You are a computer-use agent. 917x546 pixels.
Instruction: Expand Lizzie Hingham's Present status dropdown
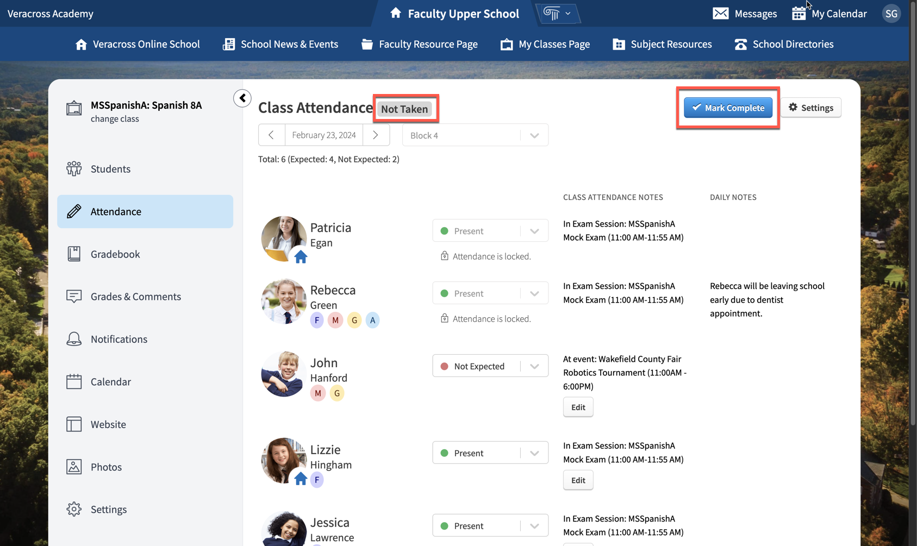click(x=490, y=453)
